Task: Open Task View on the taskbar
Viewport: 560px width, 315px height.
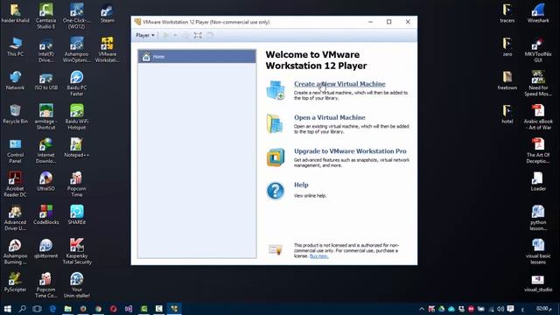Action: click(37, 309)
